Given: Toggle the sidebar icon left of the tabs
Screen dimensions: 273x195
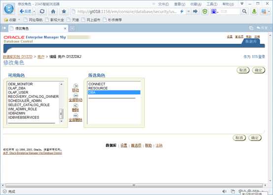Looking at the screenshot, I should [4, 28].
